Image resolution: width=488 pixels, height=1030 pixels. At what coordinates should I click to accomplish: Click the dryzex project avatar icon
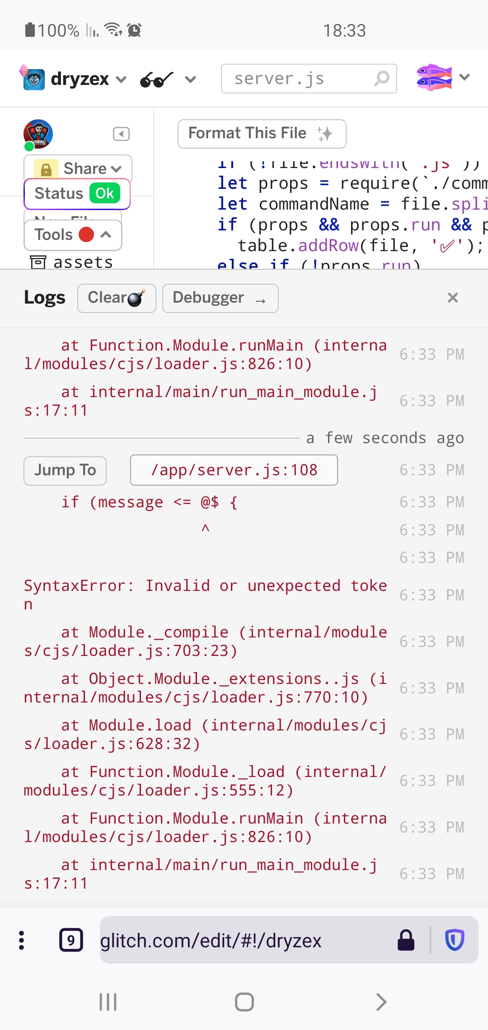pos(33,78)
